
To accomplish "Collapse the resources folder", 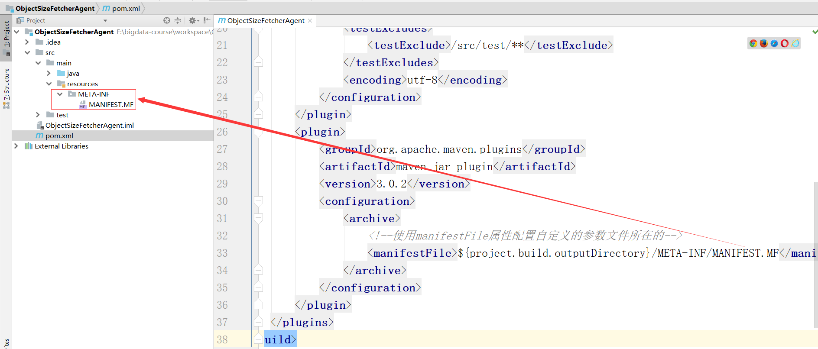I will pyautogui.click(x=49, y=84).
